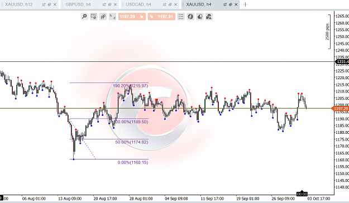Screen dimensions: 349x203
Task: Select the 50.00%(1174.82) Fibonacci level label
Action: 132,142
